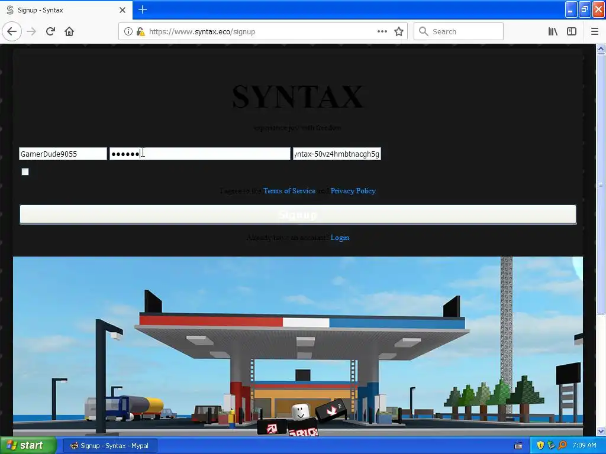The width and height of the screenshot is (606, 454).
Task: Click the syntax invite key field
Action: coord(337,154)
